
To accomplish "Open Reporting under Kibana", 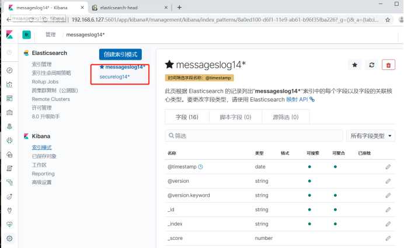I will point(43,173).
